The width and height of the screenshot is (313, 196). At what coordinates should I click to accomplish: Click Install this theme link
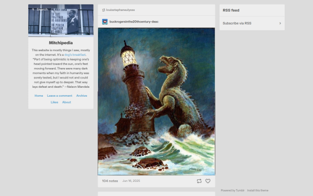coord(258,190)
